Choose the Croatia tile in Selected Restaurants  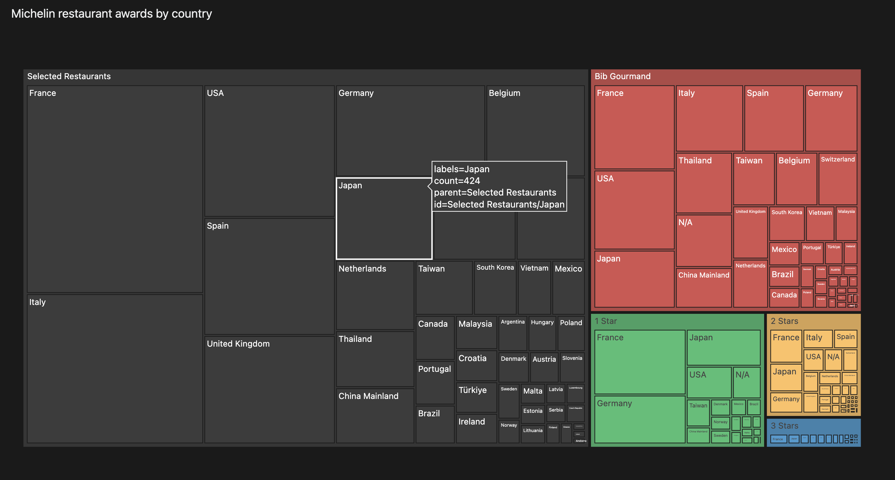(476, 366)
